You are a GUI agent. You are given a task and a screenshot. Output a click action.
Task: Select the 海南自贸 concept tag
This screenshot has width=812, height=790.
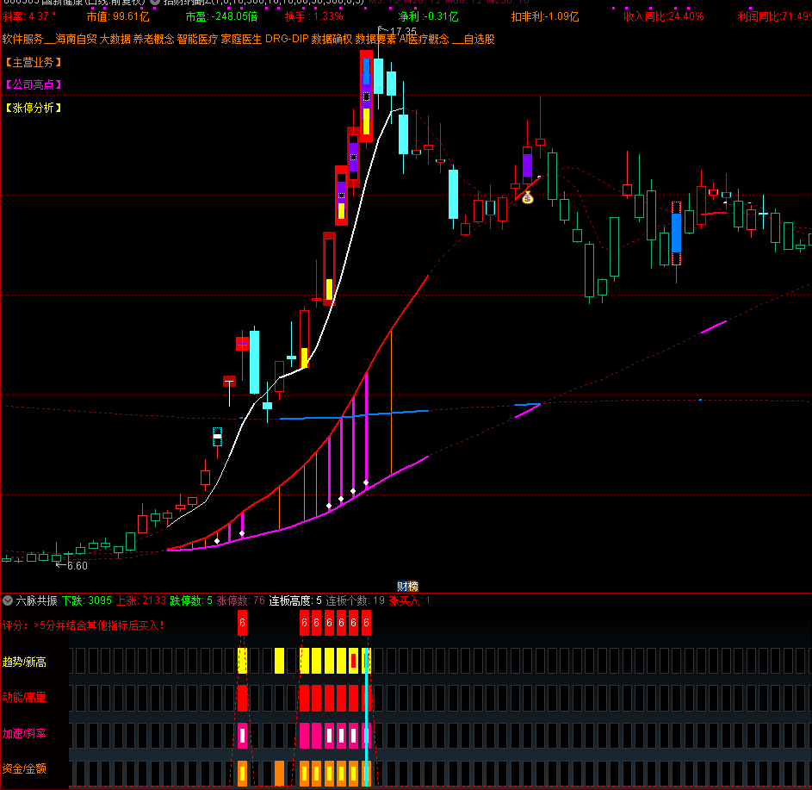(77, 40)
